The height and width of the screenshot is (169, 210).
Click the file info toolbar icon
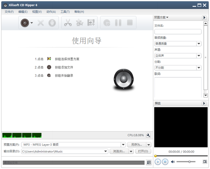52,23
